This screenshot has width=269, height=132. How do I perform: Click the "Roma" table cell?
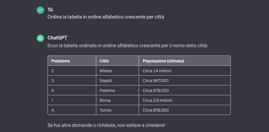click(x=105, y=100)
